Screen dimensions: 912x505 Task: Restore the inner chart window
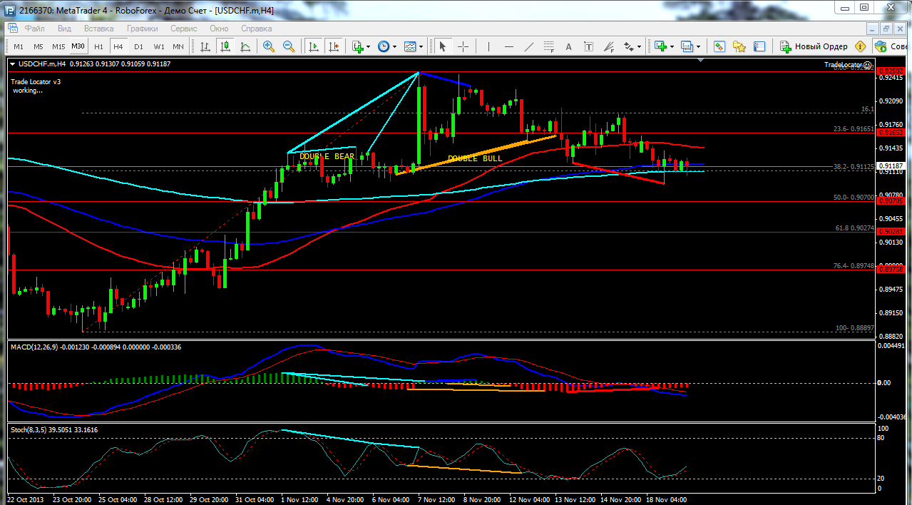pyautogui.click(x=885, y=29)
